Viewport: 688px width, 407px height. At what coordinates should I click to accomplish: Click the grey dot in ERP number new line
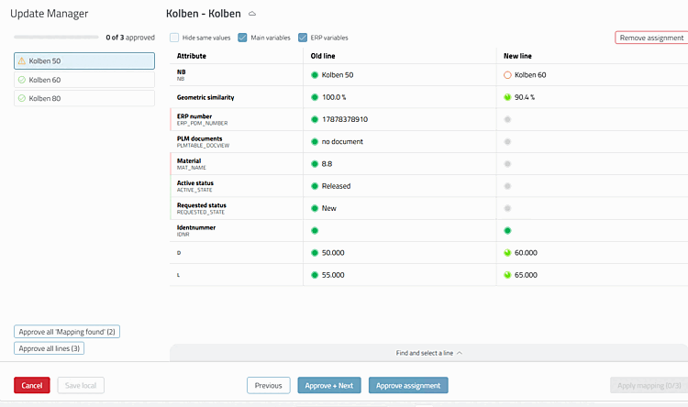click(507, 119)
